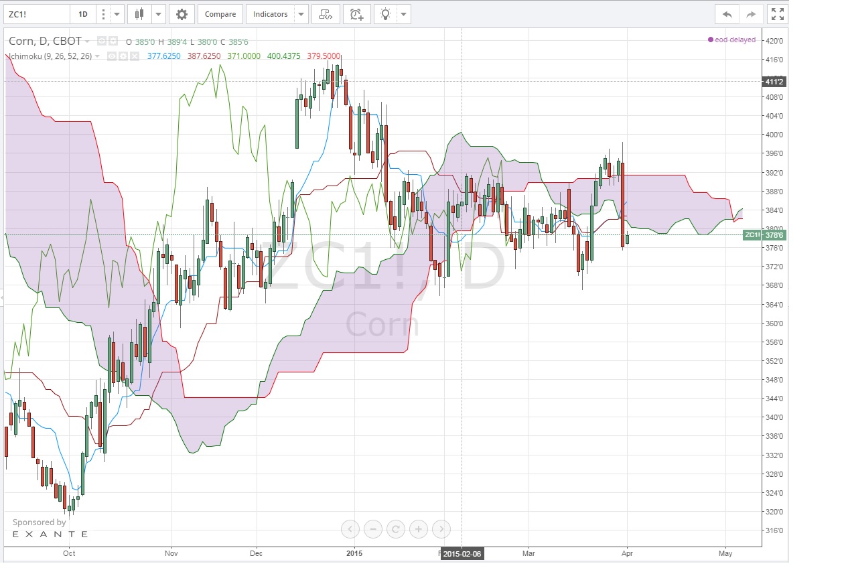Click the add alert clock icon
Viewport: 842px width, 570px height.
click(x=356, y=14)
